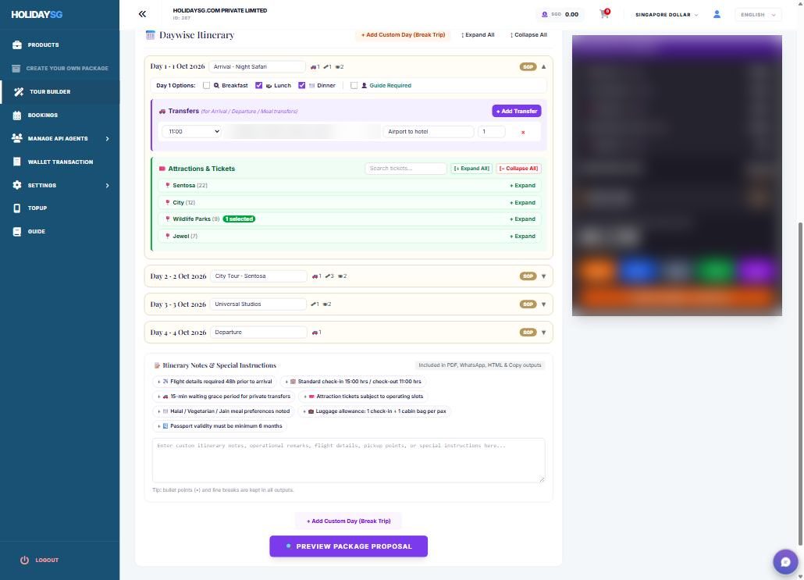Open the shopping cart icon
804x580 pixels.
tap(604, 14)
